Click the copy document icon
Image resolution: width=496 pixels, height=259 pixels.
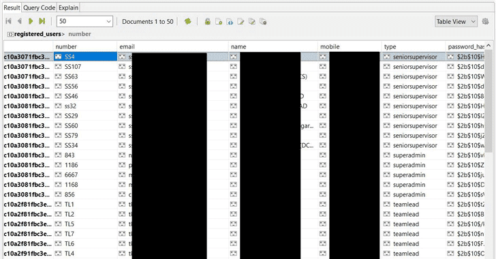(252, 22)
